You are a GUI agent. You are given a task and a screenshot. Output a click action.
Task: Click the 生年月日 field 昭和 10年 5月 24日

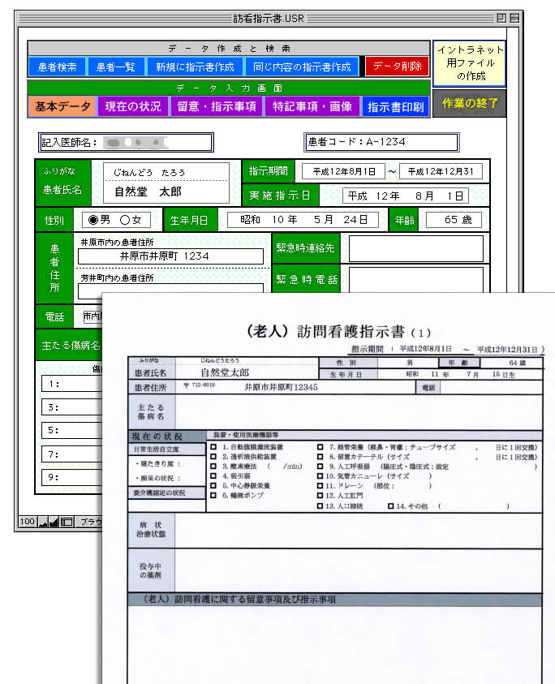tap(303, 220)
